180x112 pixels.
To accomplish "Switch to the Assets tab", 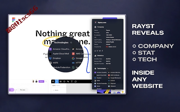I will point(58,85).
